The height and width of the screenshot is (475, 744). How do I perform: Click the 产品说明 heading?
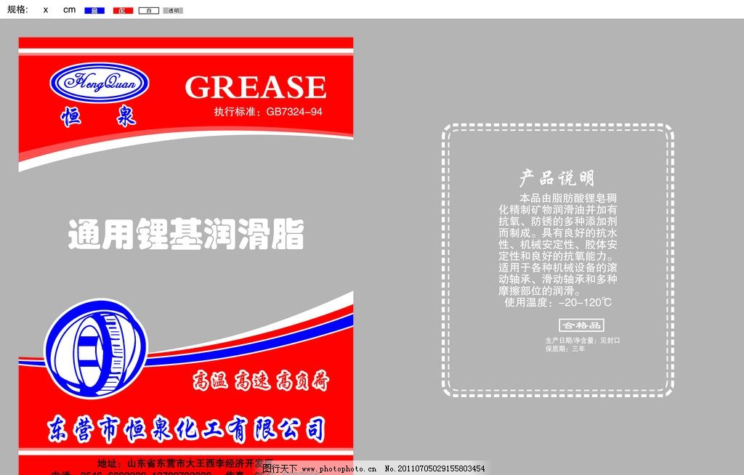(x=557, y=178)
